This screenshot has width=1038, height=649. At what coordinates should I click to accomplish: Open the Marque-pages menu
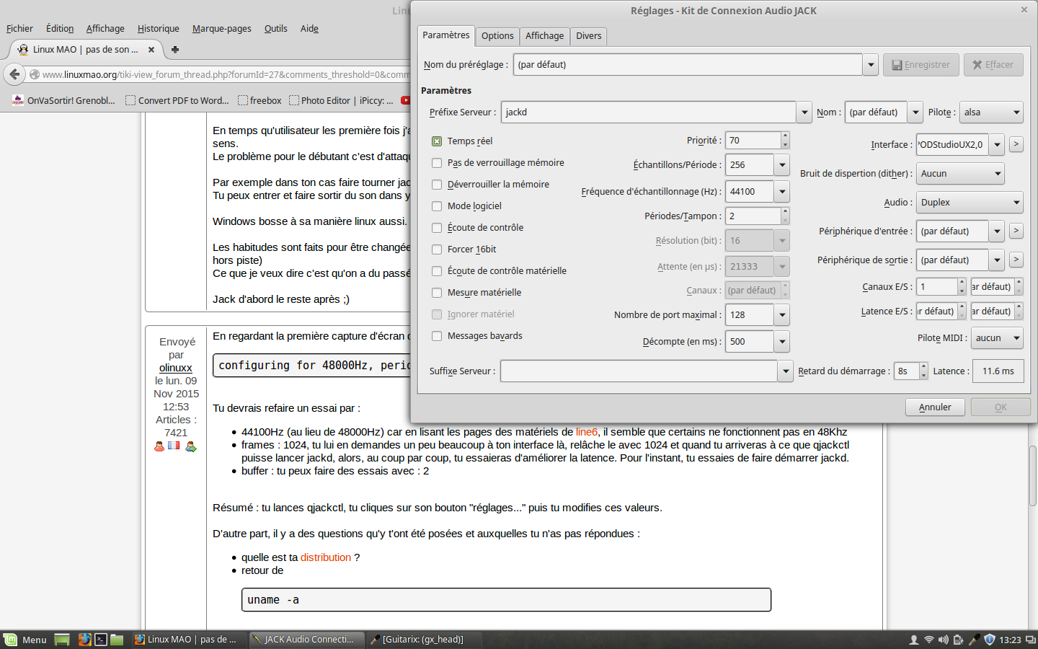(x=222, y=29)
